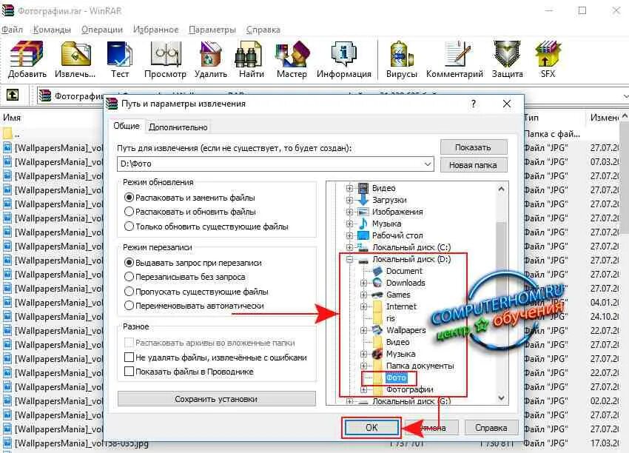Open the Параметры menu
This screenshot has height=453, width=629.
tap(212, 30)
